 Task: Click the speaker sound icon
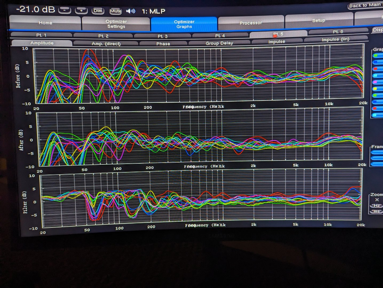[131, 11]
